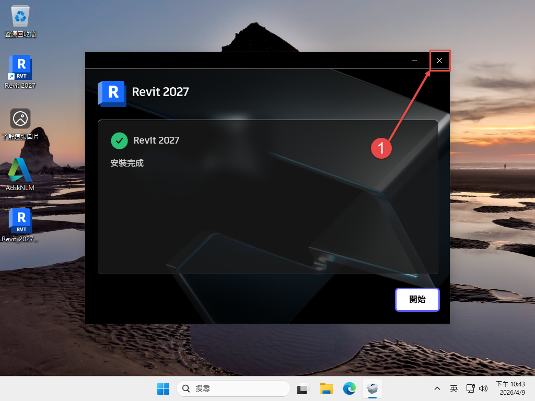This screenshot has height=401, width=535.
Task: Select the Revit 2027 desktop shortcut
Action: click(20, 69)
